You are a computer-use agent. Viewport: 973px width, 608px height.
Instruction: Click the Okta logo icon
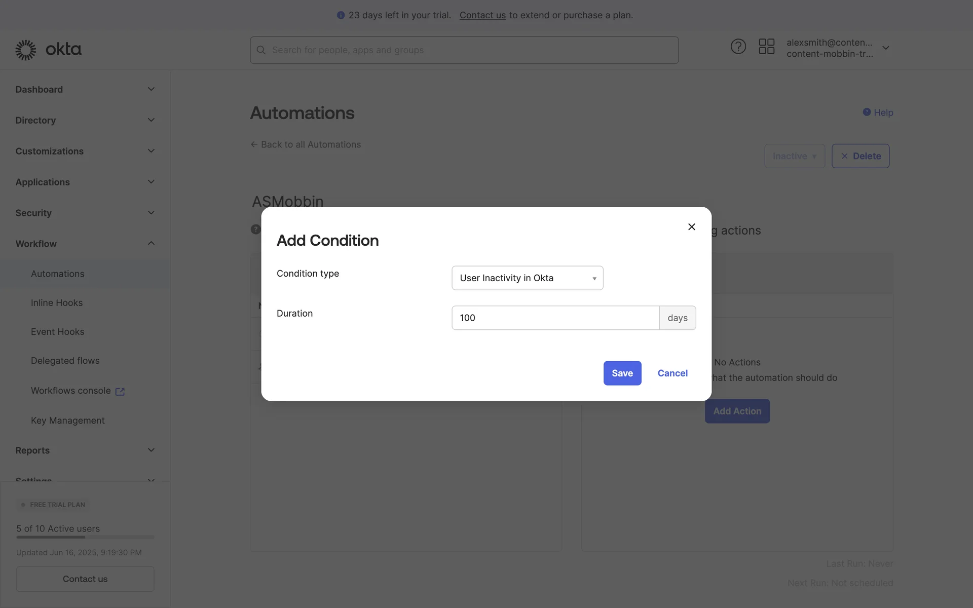(x=25, y=50)
